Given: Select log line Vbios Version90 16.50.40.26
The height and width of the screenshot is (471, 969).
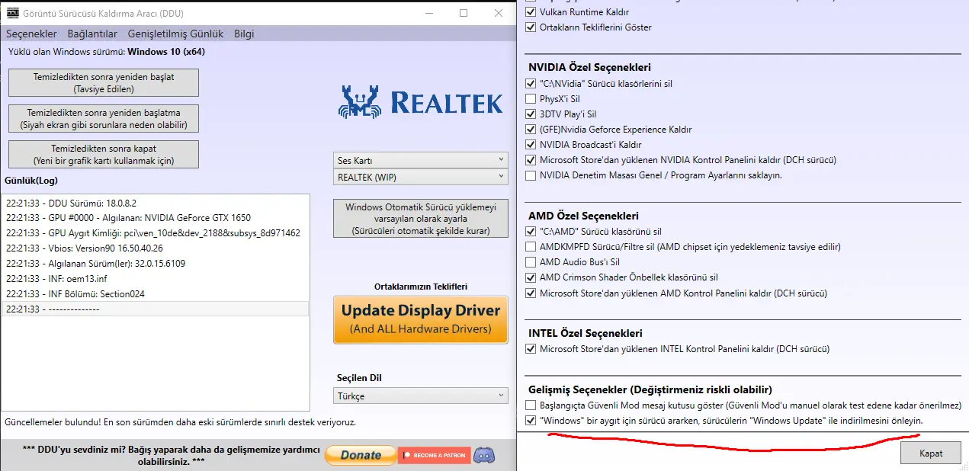Looking at the screenshot, I should coord(156,248).
